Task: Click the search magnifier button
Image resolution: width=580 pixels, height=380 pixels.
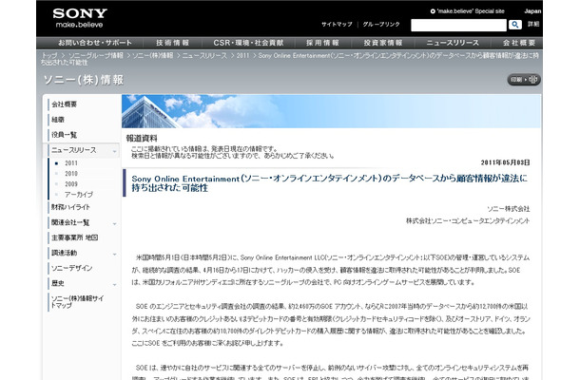Action: click(x=515, y=25)
